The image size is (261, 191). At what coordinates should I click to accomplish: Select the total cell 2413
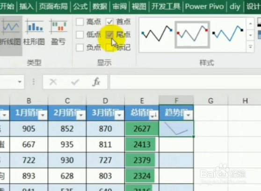point(142,144)
